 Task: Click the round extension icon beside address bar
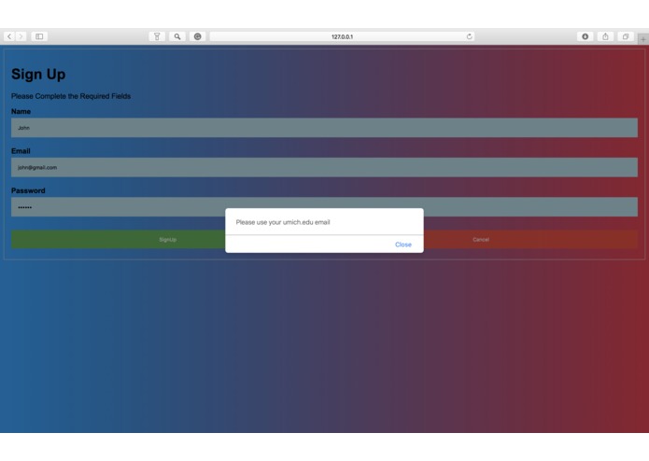pos(197,36)
